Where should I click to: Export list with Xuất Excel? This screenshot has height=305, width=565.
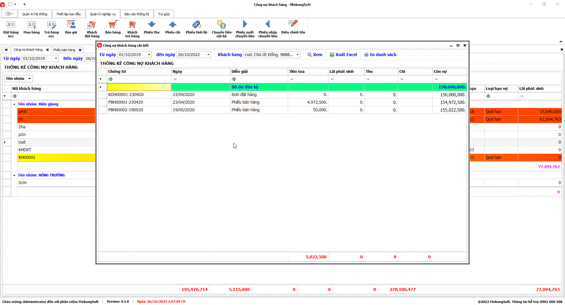pos(343,55)
